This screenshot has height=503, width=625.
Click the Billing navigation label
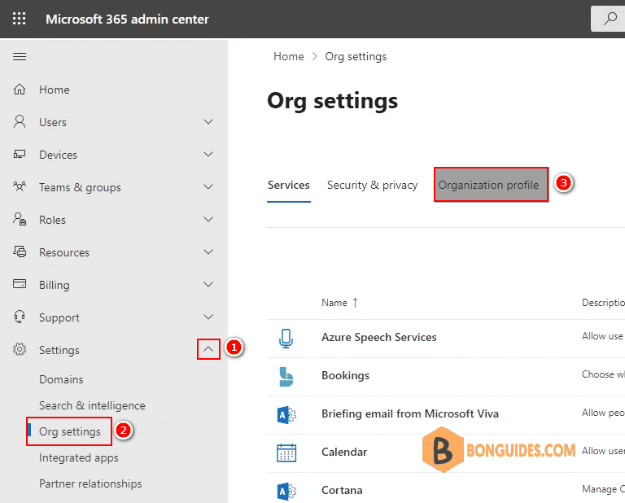pos(55,285)
